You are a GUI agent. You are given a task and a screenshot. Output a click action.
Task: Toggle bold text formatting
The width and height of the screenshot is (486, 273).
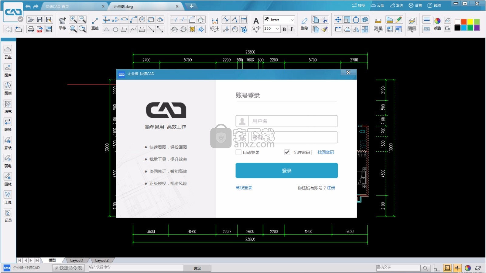284,29
